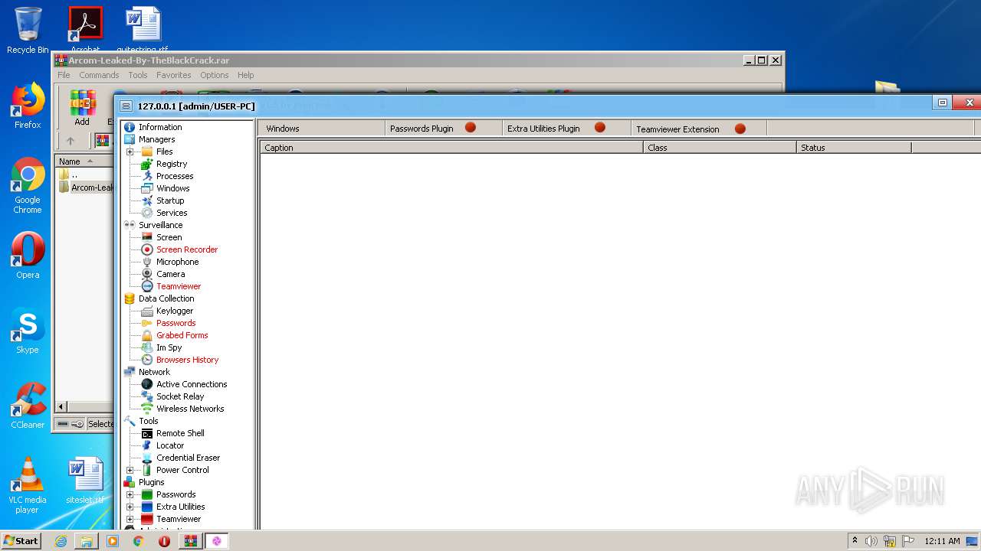This screenshot has height=551, width=981.
Task: Open the Screen surveillance icon
Action: coord(147,237)
